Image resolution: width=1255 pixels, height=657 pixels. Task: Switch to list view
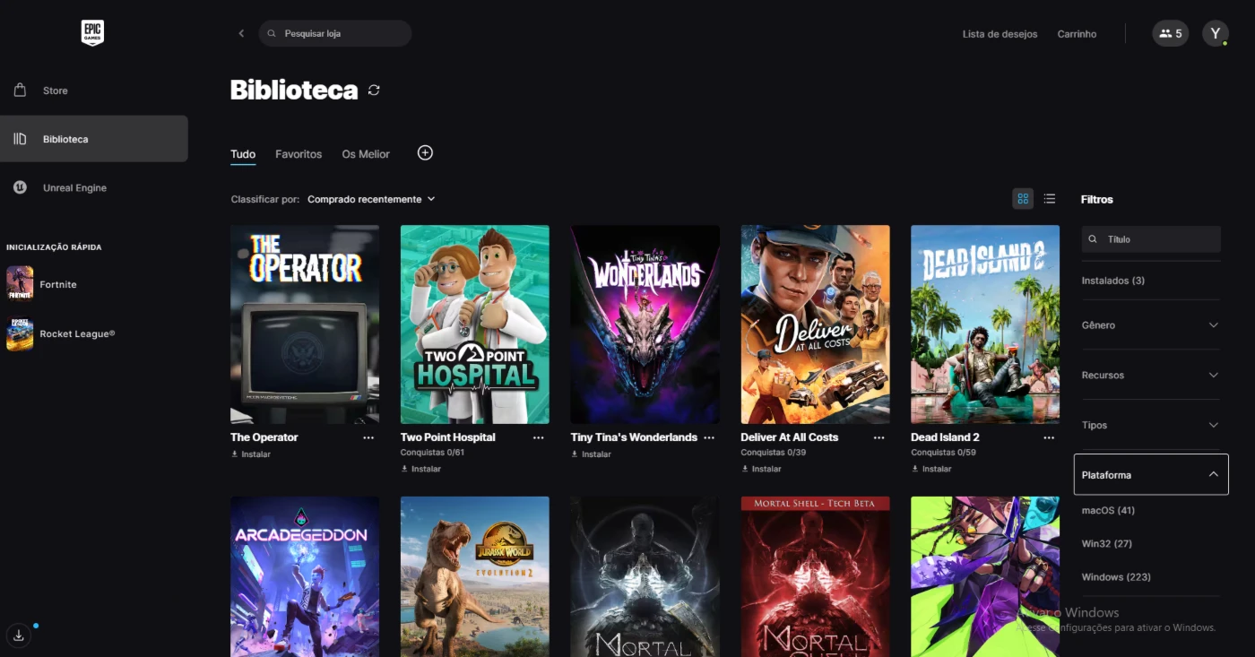pyautogui.click(x=1050, y=199)
